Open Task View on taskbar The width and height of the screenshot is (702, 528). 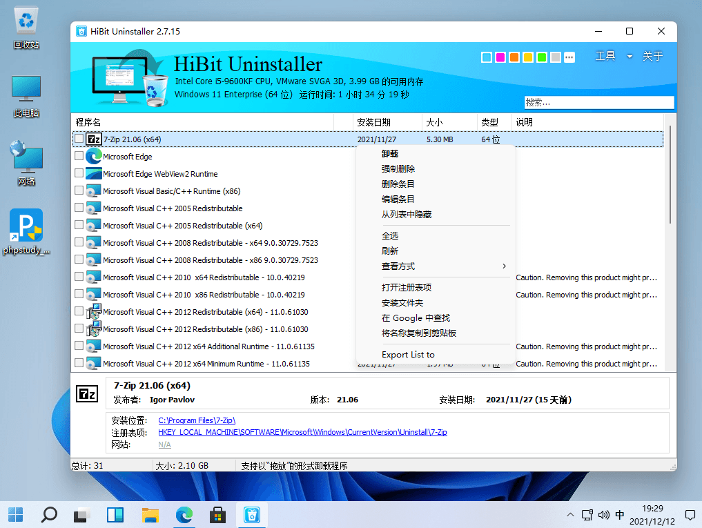pos(82,515)
